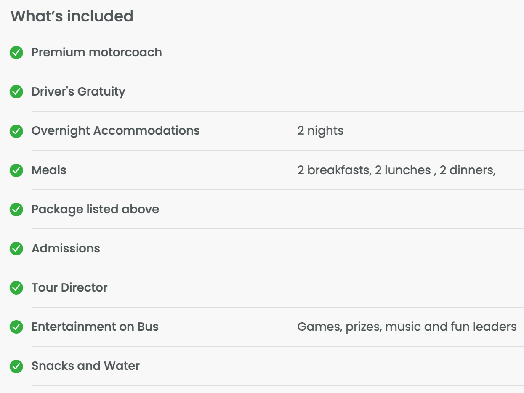Click the check icon beside Tour Director

[16, 288]
